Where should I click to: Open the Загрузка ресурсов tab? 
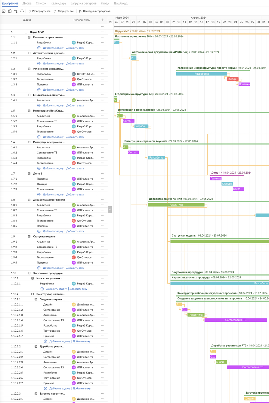(83, 3)
